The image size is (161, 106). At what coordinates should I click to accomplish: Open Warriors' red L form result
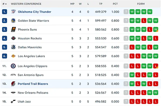[144, 21]
